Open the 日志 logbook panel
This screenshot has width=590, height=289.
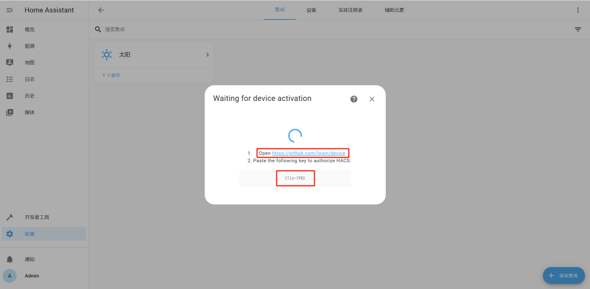pos(29,79)
